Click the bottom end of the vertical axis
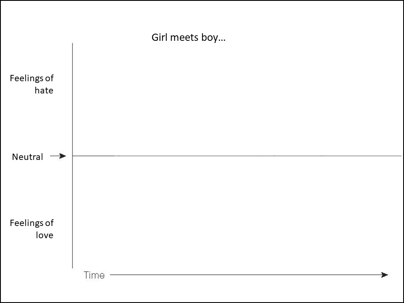The width and height of the screenshot is (404, 303). [73, 267]
